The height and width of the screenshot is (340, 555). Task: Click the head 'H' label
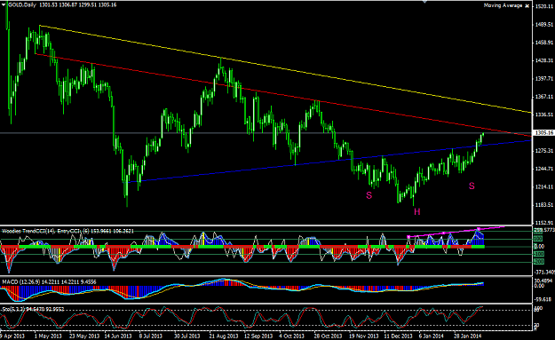(x=417, y=212)
